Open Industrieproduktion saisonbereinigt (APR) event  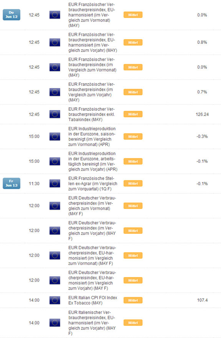tap(92, 137)
